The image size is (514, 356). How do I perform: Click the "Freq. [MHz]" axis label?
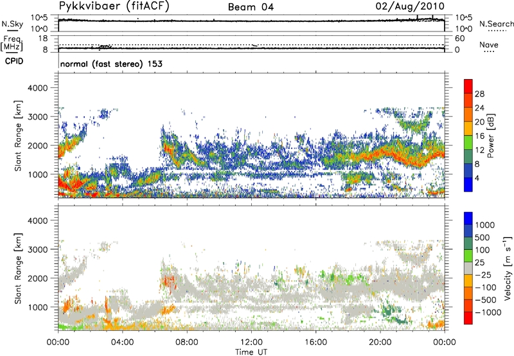click(12, 43)
